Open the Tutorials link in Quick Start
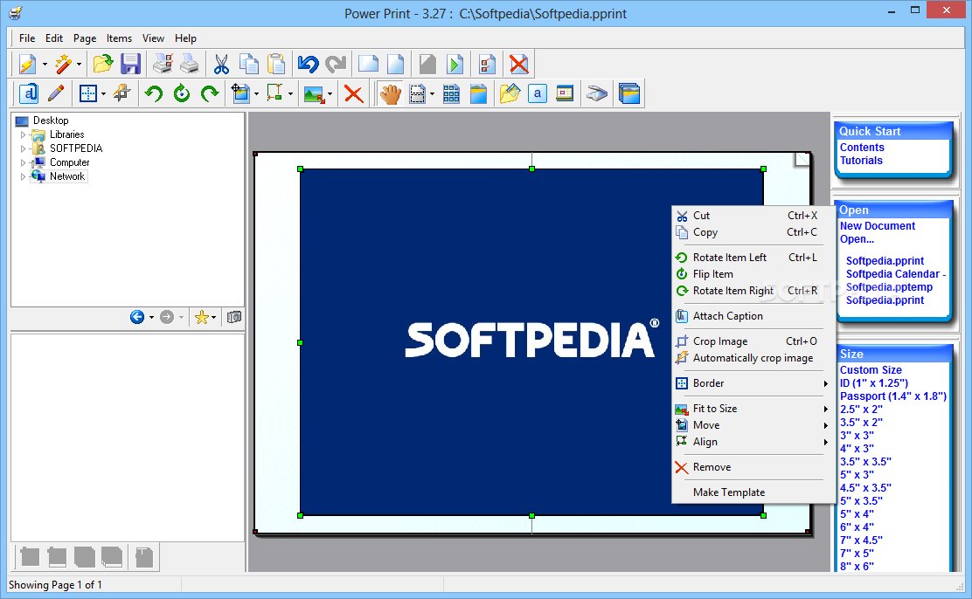Viewport: 972px width, 599px height. (x=861, y=161)
